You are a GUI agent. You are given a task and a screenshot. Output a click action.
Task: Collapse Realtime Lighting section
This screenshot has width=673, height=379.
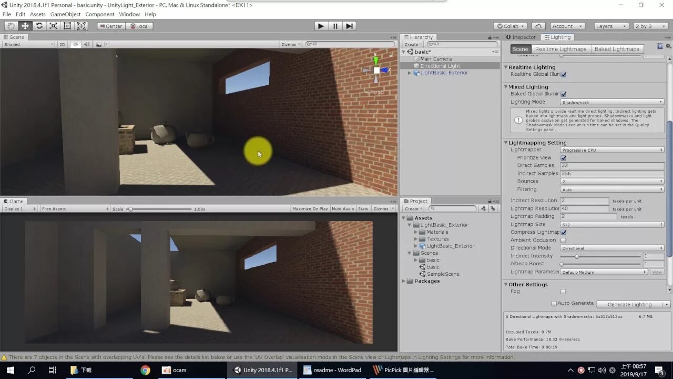tap(506, 67)
